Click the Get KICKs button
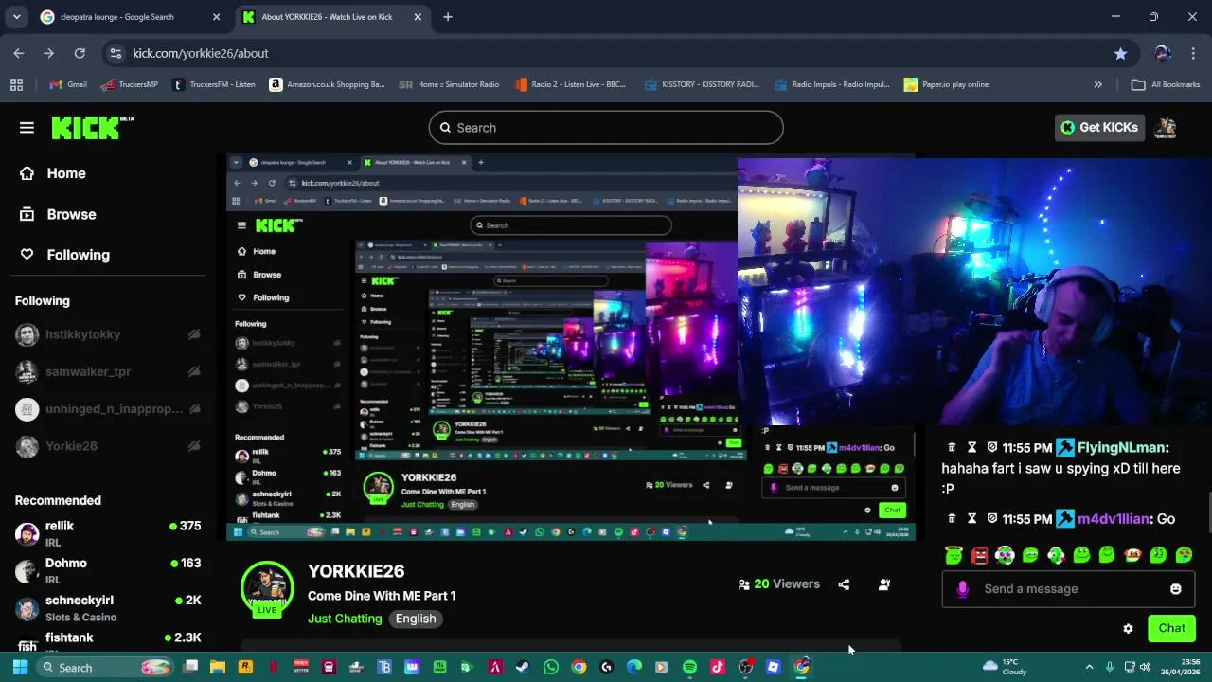This screenshot has width=1212, height=682. [1099, 128]
